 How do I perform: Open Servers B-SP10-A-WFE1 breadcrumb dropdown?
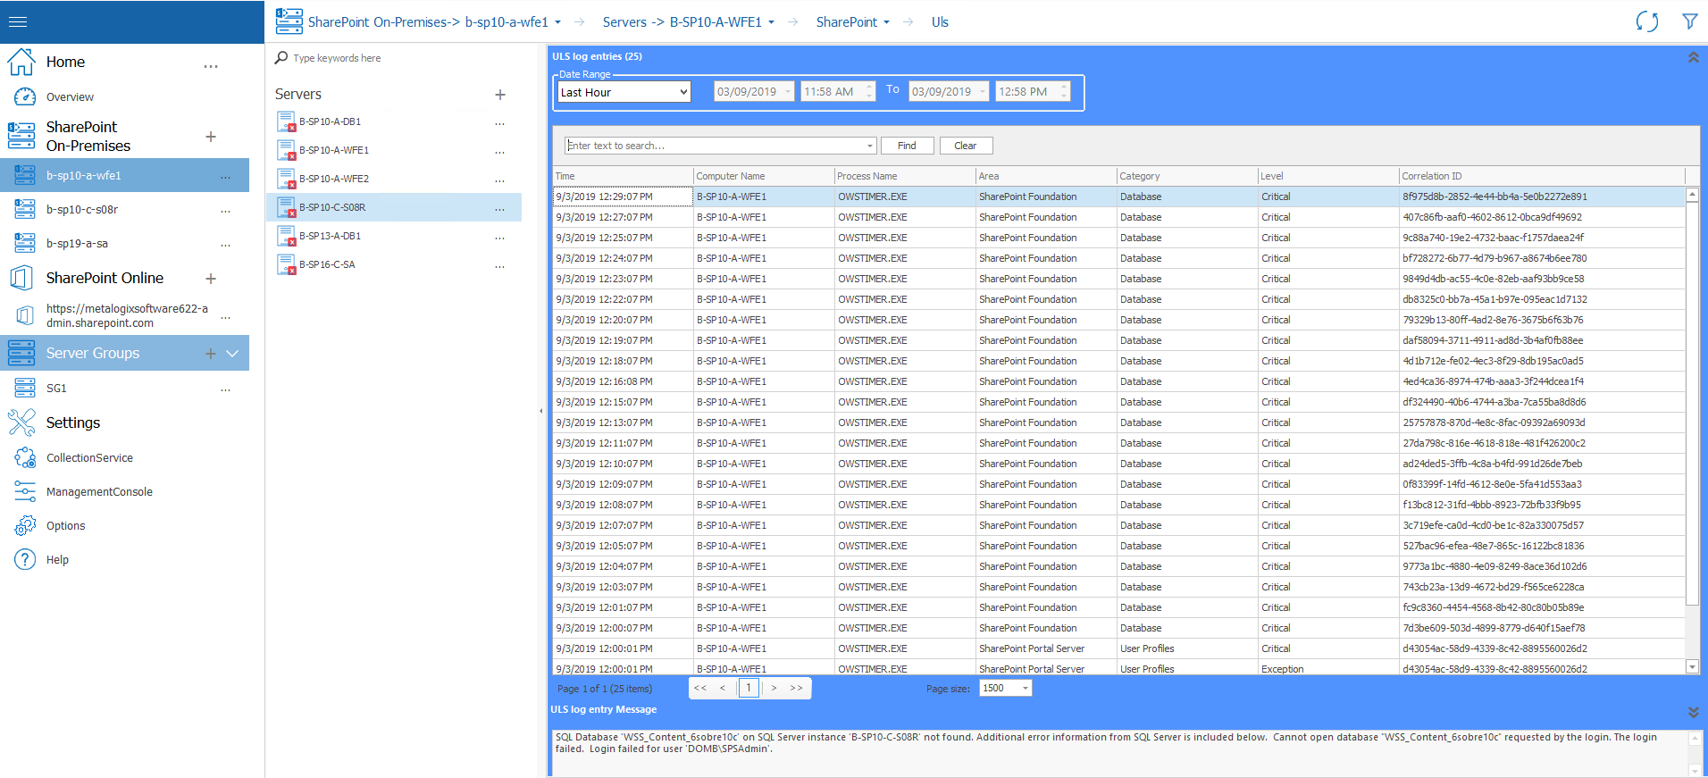click(x=772, y=22)
